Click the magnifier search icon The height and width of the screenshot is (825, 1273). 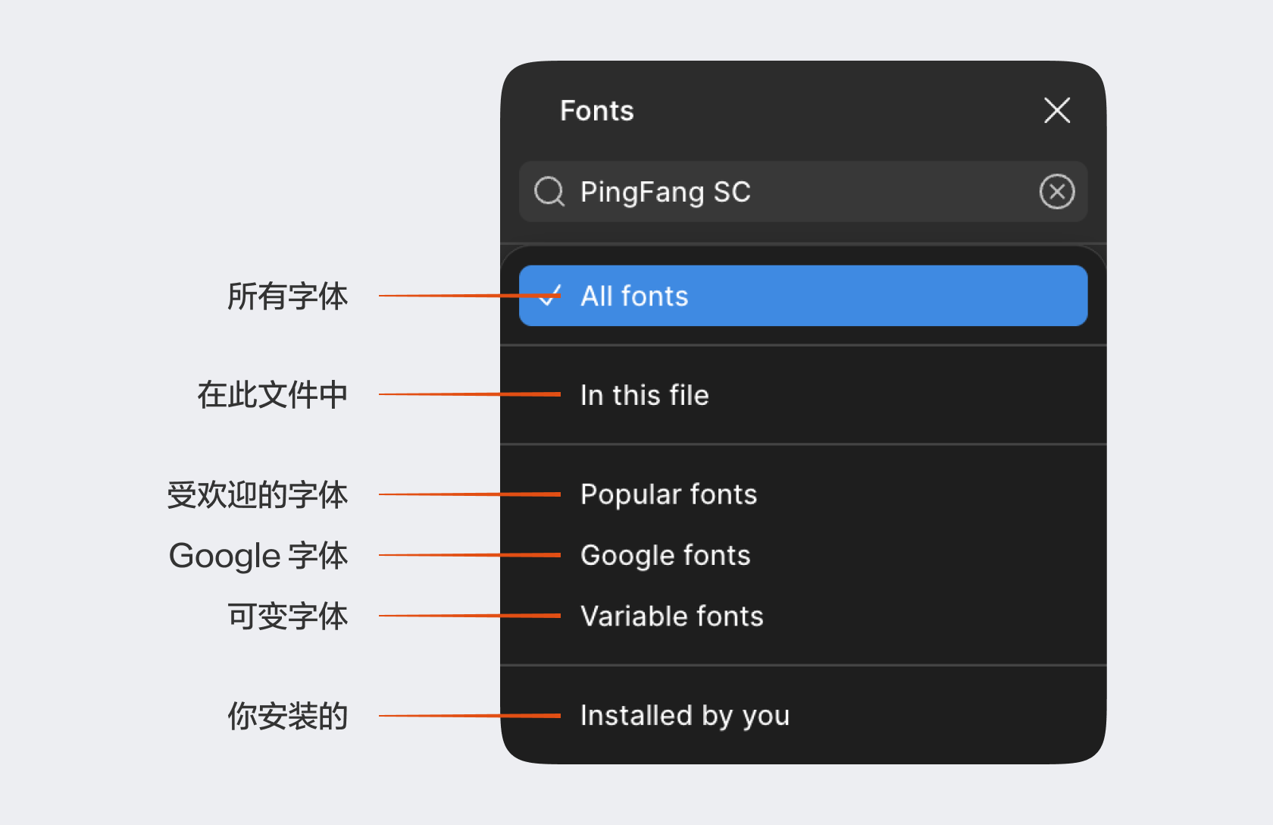tap(549, 192)
